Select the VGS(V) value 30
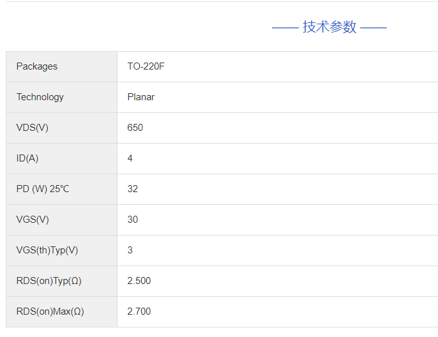The height and width of the screenshot is (337, 438). (x=132, y=220)
